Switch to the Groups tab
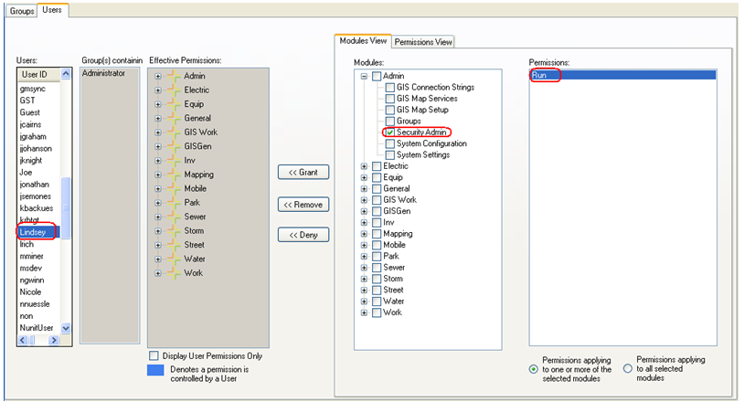744x402 pixels. pyautogui.click(x=22, y=11)
